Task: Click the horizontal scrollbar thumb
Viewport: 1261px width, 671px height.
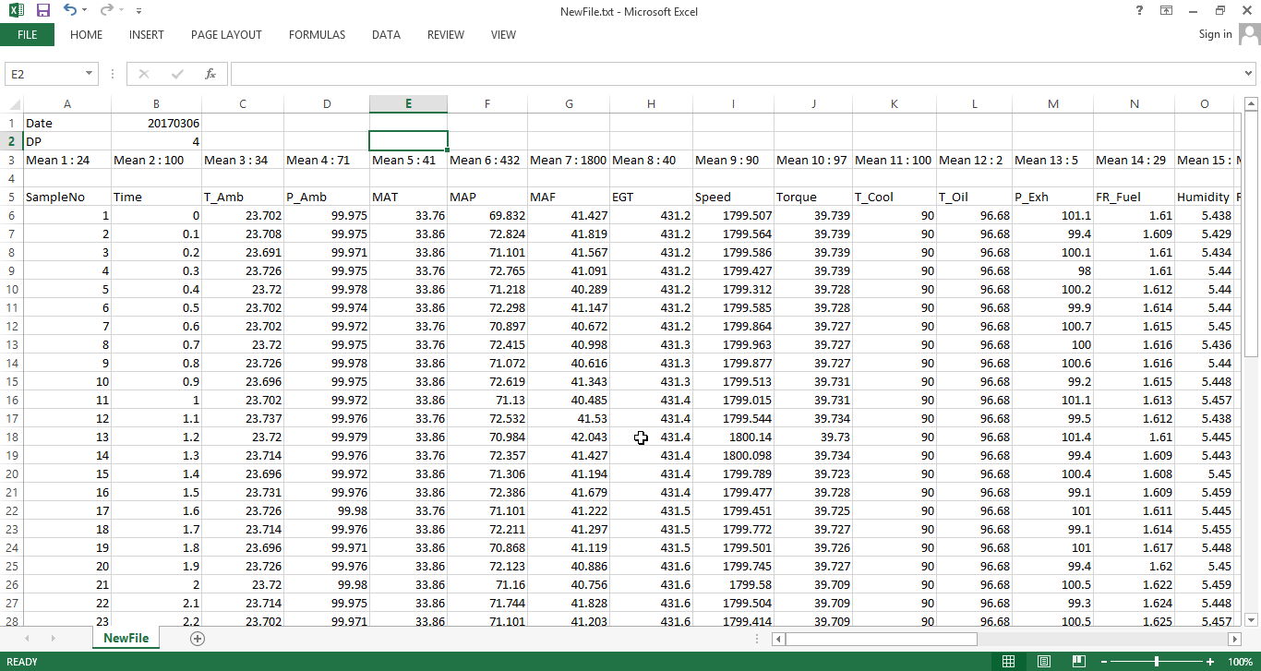Action: pyautogui.click(x=881, y=639)
